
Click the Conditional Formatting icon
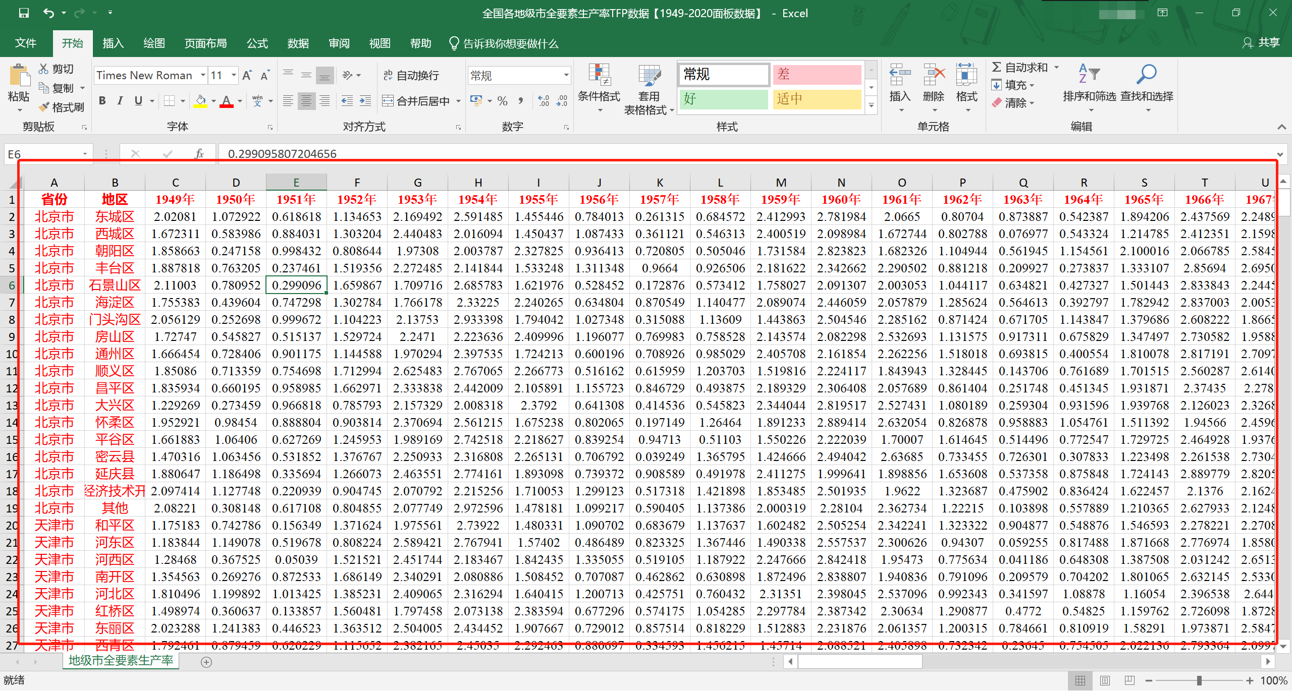coord(599,76)
